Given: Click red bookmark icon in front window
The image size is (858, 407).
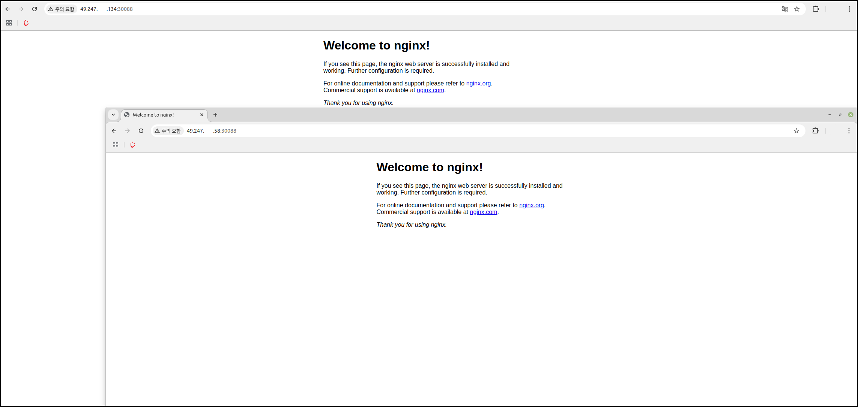Looking at the screenshot, I should pyautogui.click(x=132, y=145).
